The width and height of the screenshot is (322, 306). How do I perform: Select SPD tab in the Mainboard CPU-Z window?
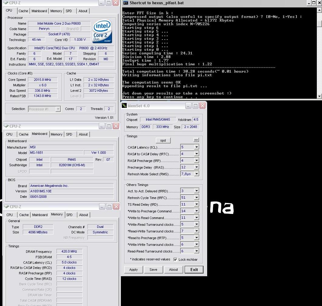pyautogui.click(x=69, y=134)
